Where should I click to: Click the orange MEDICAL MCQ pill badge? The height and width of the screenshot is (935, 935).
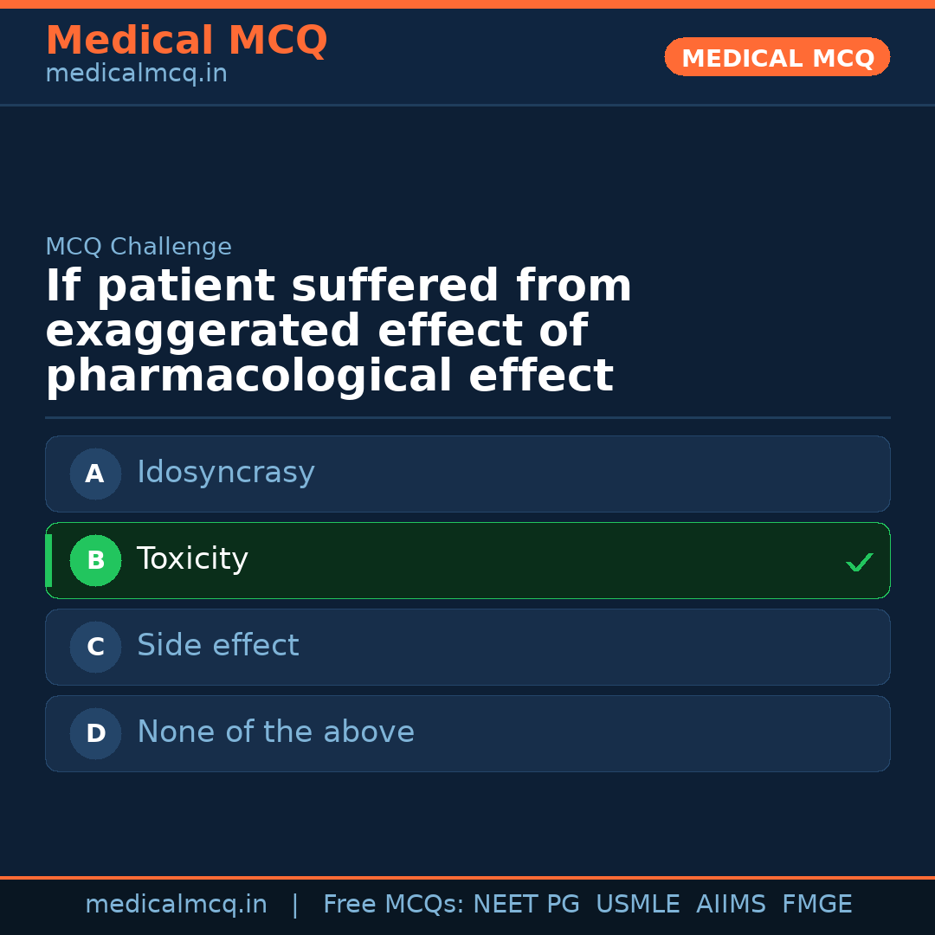point(777,57)
